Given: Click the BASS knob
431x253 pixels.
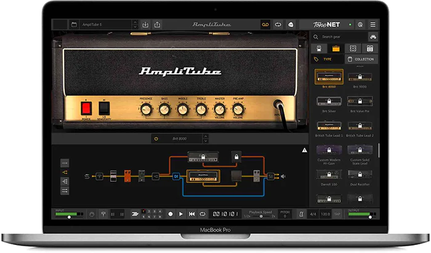Looking at the screenshot, I should coord(164,110).
